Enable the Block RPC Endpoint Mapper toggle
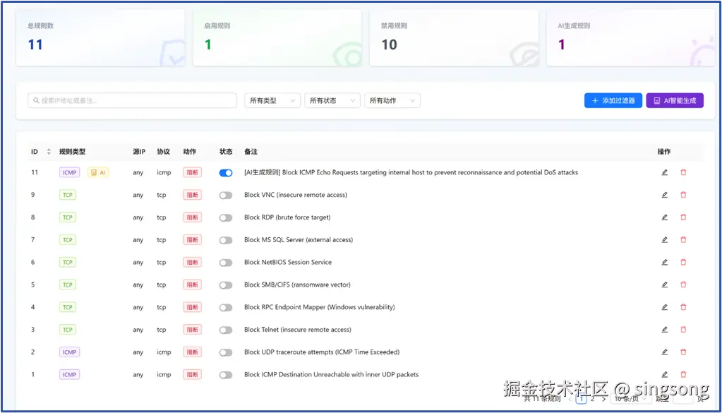The image size is (722, 413). tap(226, 308)
